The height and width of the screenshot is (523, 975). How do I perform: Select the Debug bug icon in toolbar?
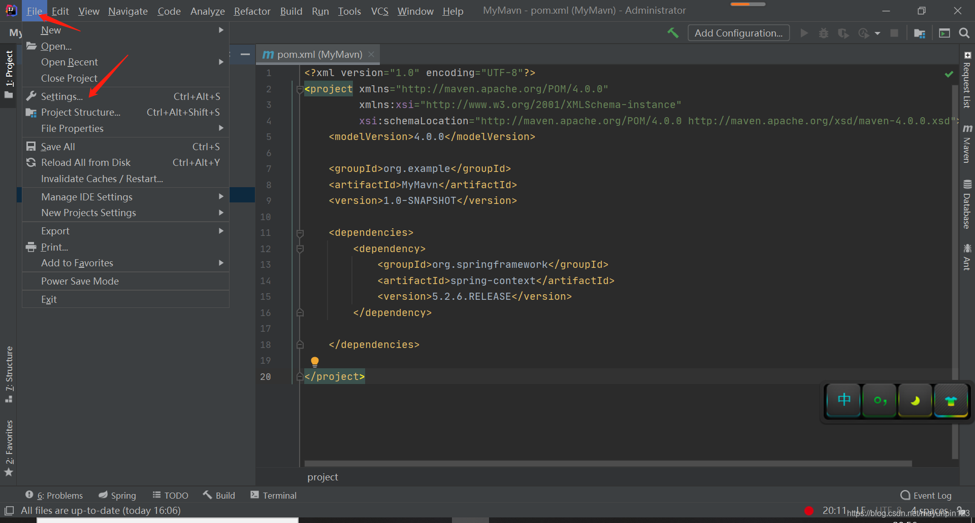click(824, 33)
